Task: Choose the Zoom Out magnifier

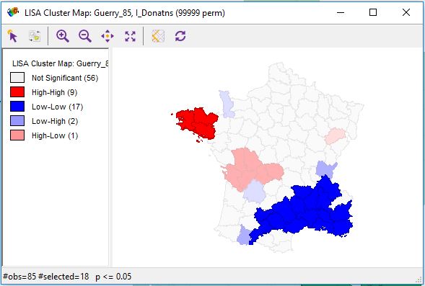Action: 85,36
